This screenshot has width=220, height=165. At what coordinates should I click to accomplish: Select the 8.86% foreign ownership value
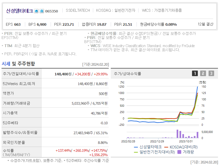(103, 143)
